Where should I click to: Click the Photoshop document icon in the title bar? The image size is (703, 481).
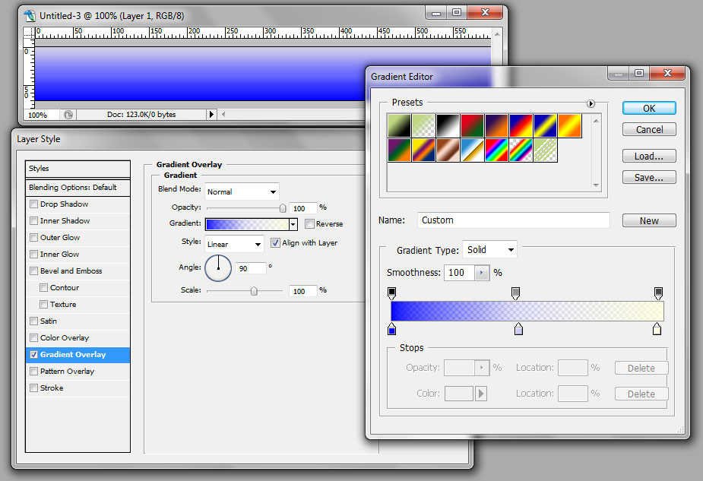pos(30,16)
